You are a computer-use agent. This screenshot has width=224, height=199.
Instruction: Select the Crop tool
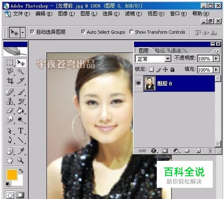pyautogui.click(x=10, y=80)
